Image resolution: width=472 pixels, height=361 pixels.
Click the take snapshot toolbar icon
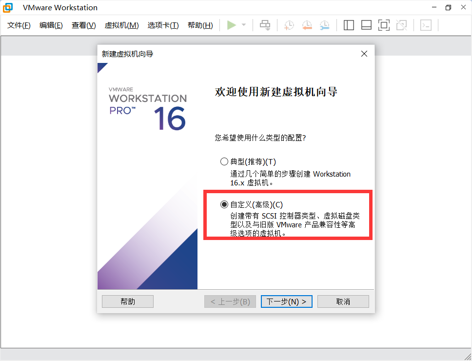tap(289, 25)
